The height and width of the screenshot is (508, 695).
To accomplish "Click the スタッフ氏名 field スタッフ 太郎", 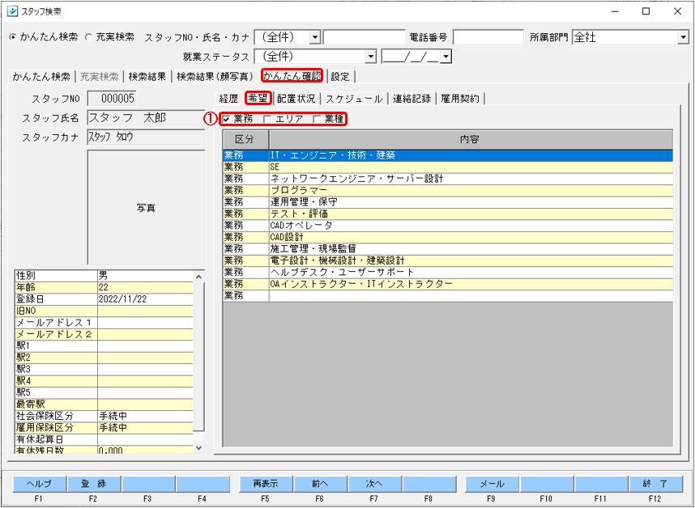I will click(147, 118).
